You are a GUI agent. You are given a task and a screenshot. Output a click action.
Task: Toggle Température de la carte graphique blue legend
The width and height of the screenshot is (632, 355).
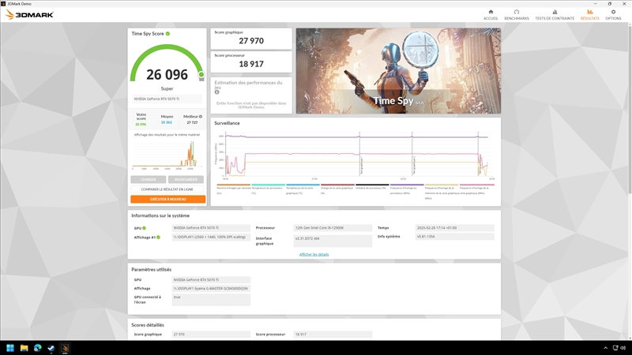(x=303, y=189)
